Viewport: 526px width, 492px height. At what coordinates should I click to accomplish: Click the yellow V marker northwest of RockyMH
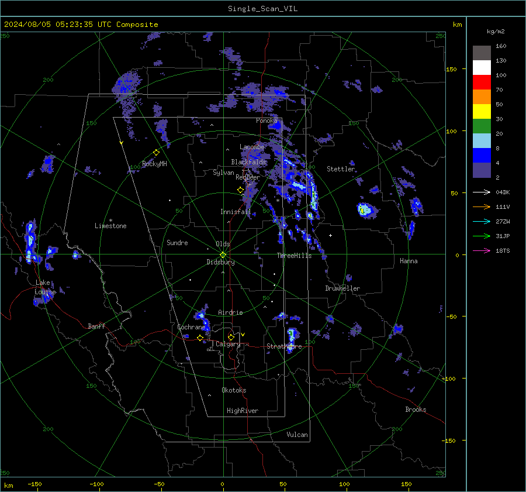[x=122, y=143]
